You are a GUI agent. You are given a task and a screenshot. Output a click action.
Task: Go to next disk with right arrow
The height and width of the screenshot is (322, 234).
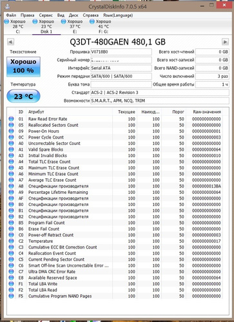pyautogui.click(x=225, y=42)
